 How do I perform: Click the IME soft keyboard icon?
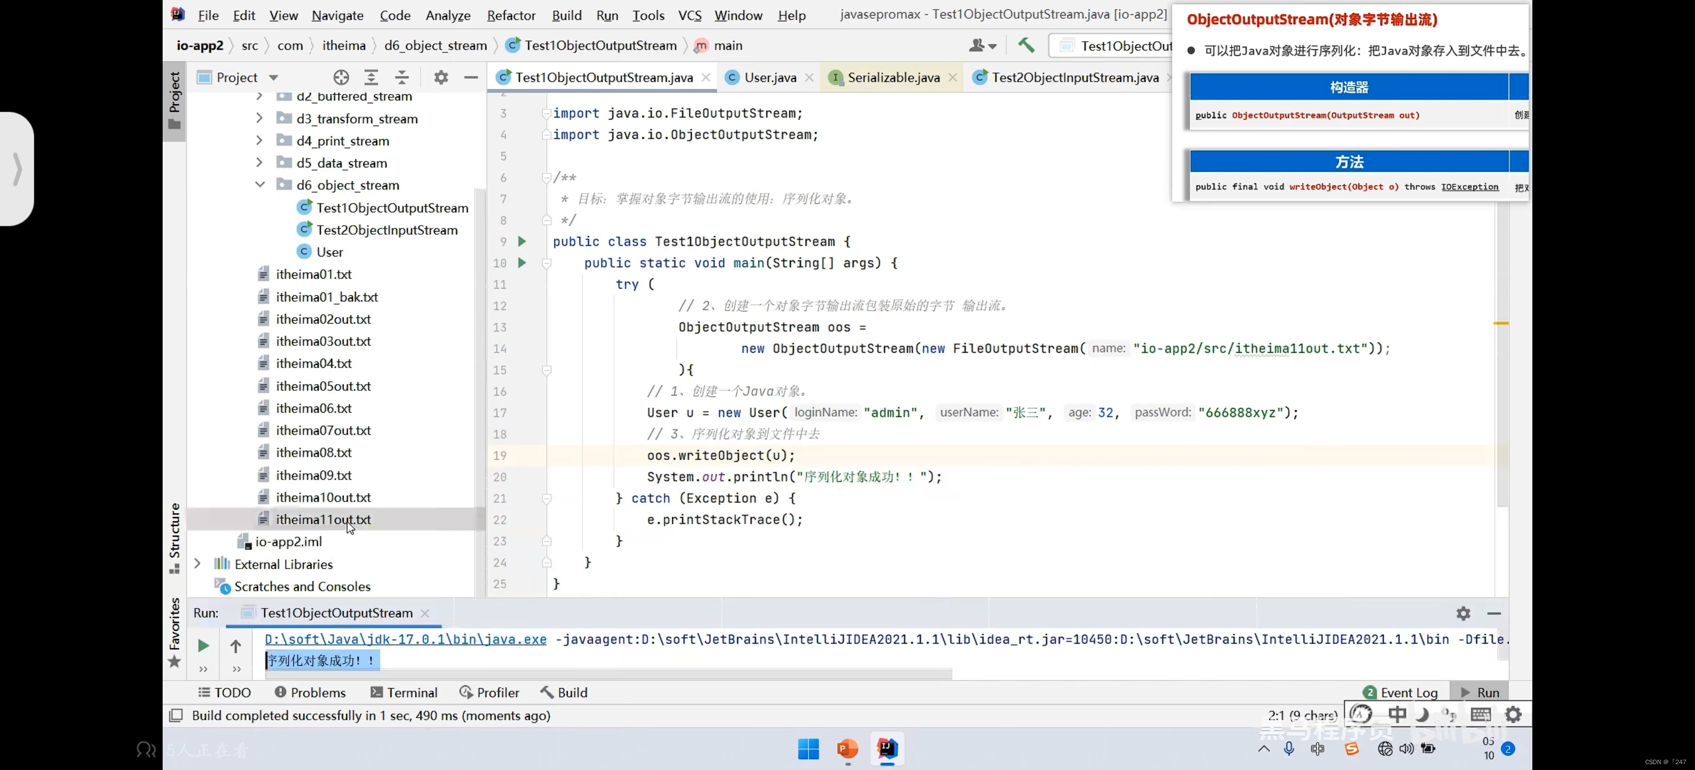pos(1480,714)
